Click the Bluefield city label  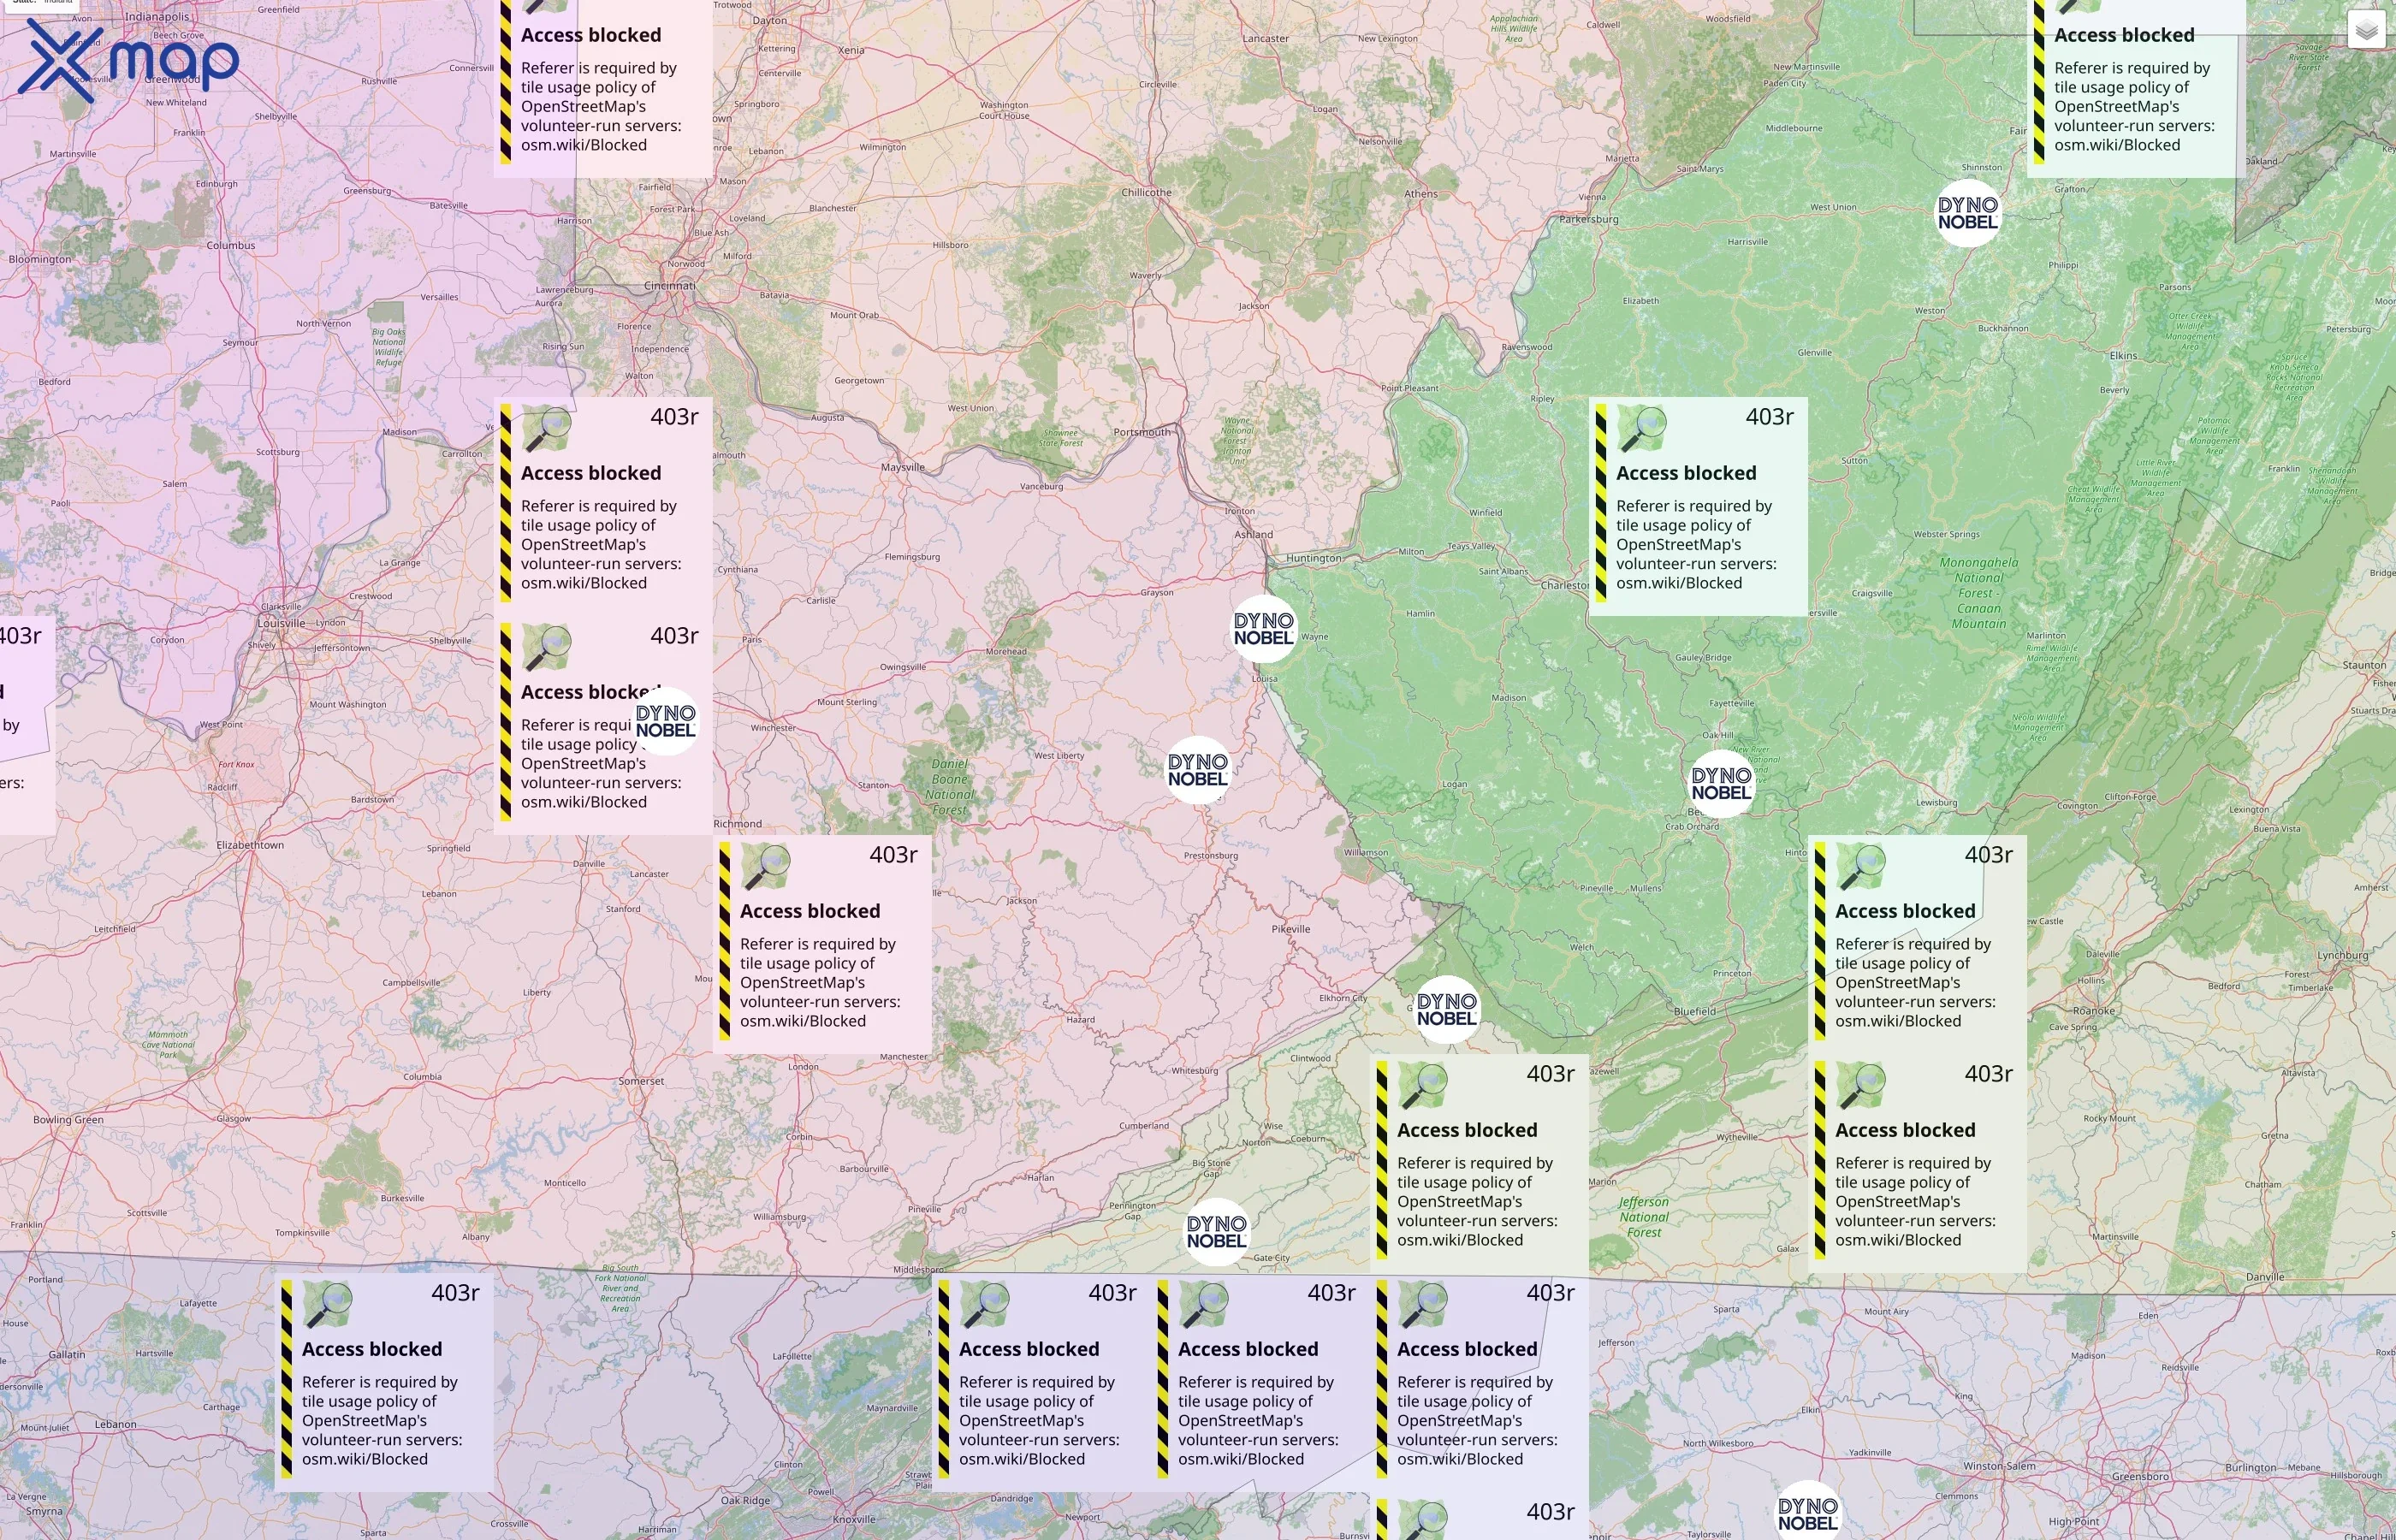tap(1695, 1011)
